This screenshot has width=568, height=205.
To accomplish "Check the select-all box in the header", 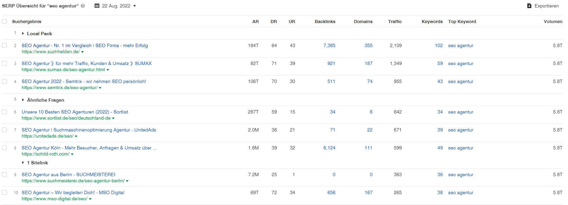I will 4,21.
